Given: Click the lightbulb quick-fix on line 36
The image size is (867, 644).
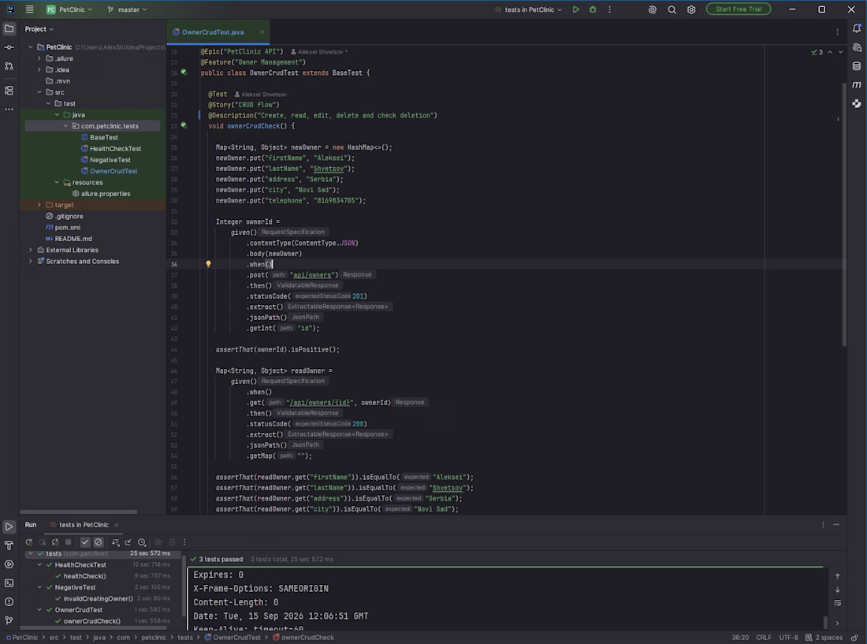Looking at the screenshot, I should [x=208, y=264].
